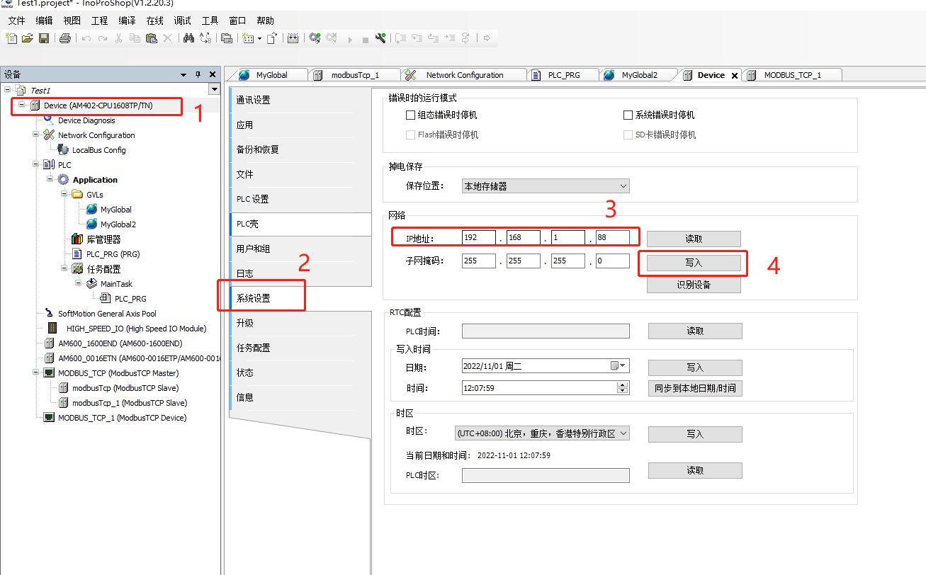Open the 编译 menu
Screen dimensions: 926x575
pyautogui.click(x=127, y=21)
